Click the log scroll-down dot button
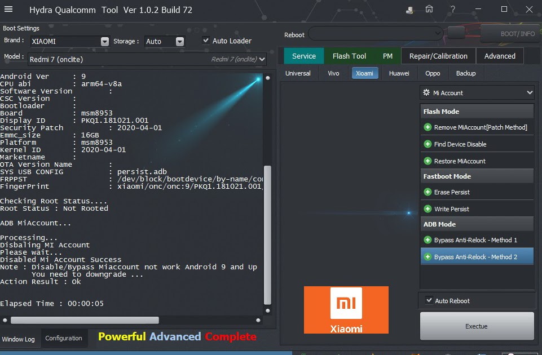 click(x=267, y=311)
